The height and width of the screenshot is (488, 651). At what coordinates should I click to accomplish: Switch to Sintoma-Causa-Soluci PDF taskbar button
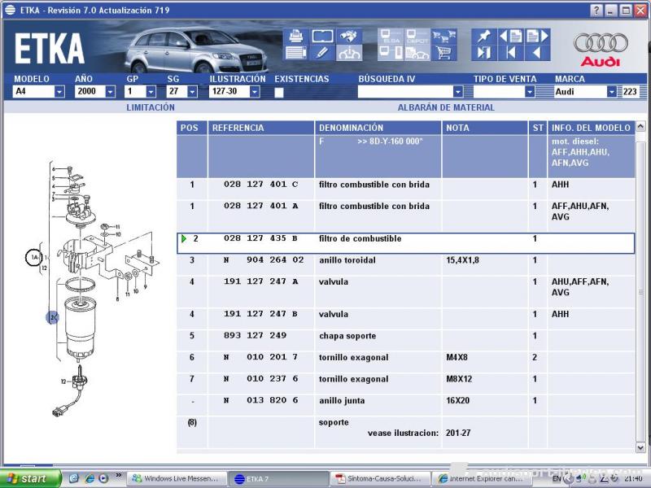coord(380,479)
